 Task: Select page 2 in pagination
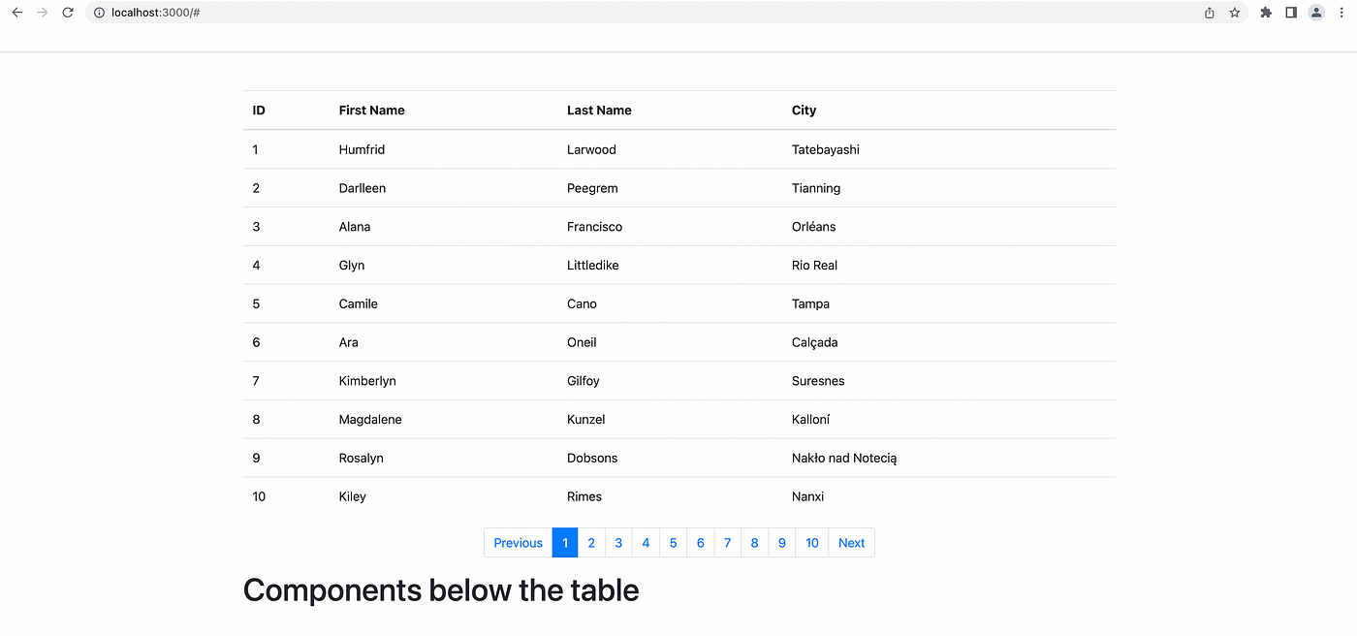click(x=591, y=543)
